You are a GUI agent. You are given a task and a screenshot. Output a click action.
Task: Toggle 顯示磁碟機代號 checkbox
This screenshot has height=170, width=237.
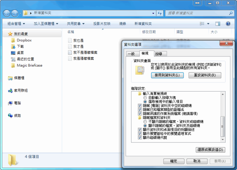pyautogui.click(x=140, y=138)
